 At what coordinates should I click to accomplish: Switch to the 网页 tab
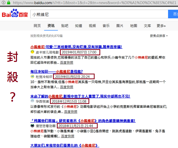tap(37, 26)
